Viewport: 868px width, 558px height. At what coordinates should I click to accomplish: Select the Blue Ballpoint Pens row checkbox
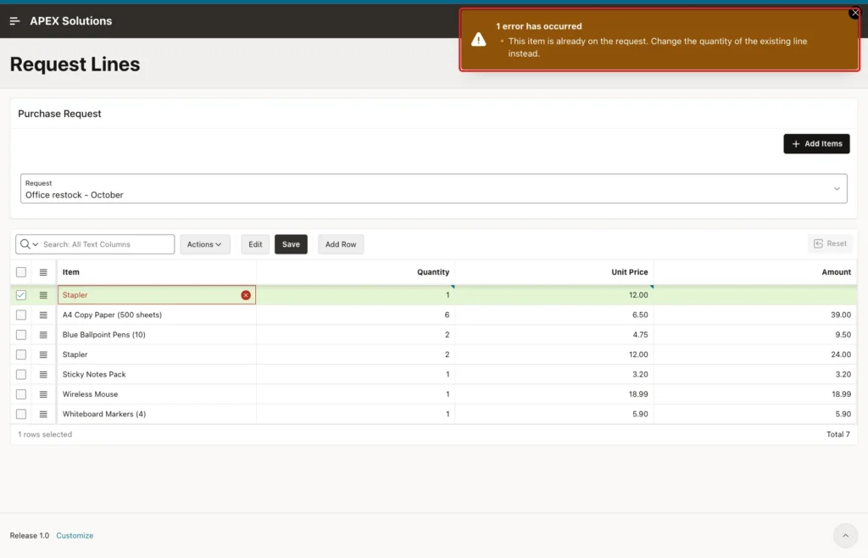pyautogui.click(x=21, y=335)
